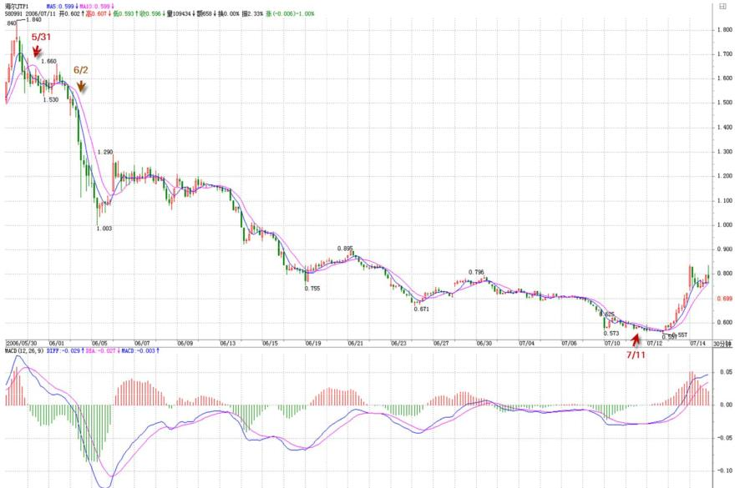This screenshot has width=735, height=488.
Task: Click the 1.800 level on price axis
Action: (725, 30)
